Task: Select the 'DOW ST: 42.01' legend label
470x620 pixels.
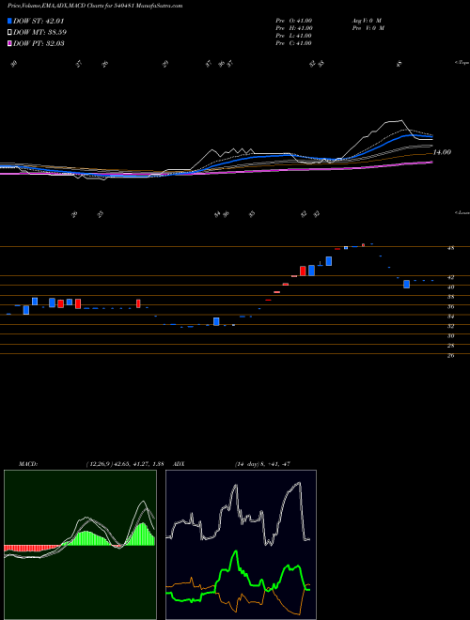Action: pos(39,21)
